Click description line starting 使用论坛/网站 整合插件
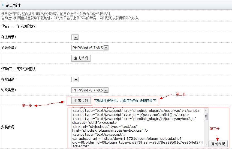This screenshot has width=232, height=149. pos(56,14)
